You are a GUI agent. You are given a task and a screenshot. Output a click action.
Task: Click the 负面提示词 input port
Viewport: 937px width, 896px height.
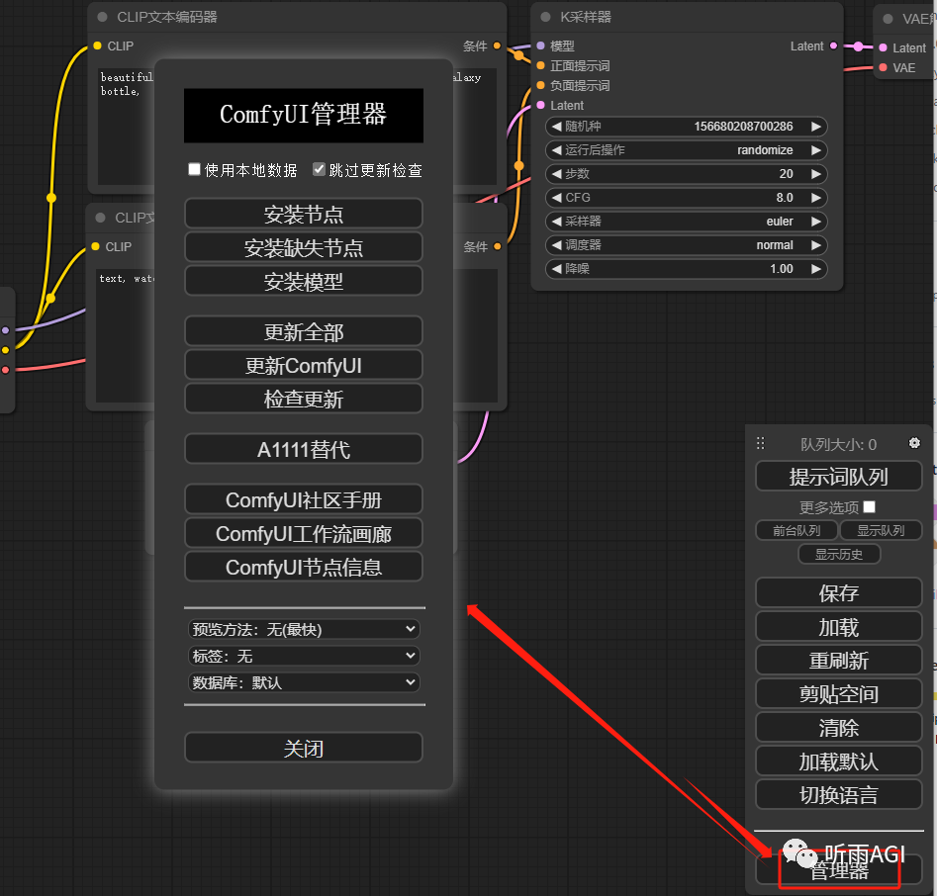click(x=541, y=85)
